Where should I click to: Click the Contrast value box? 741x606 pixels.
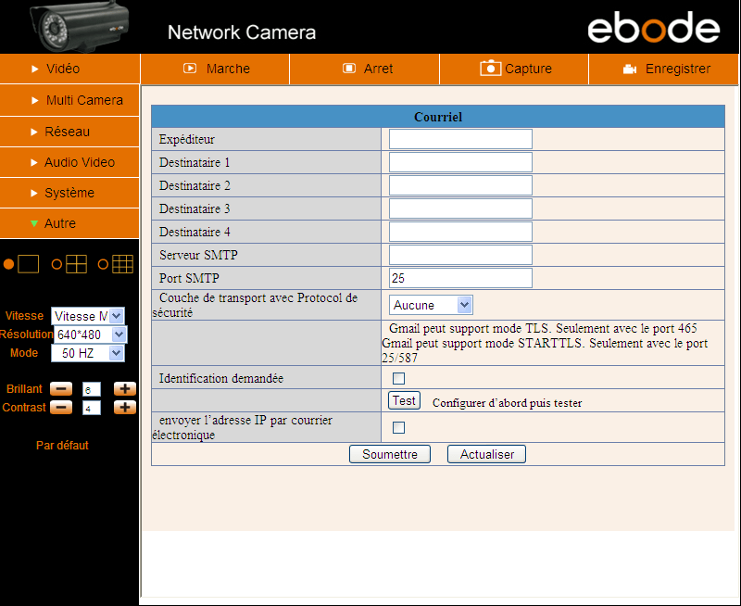pos(92,408)
